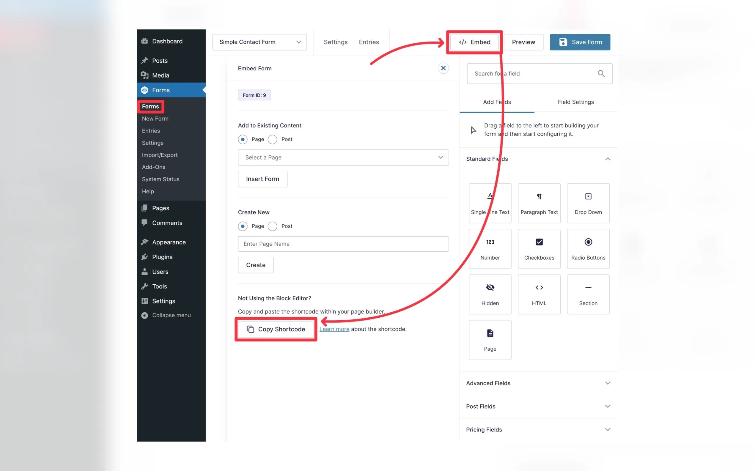Image resolution: width=755 pixels, height=471 pixels.
Task: Add a Radio Buttons field
Action: coord(588,249)
